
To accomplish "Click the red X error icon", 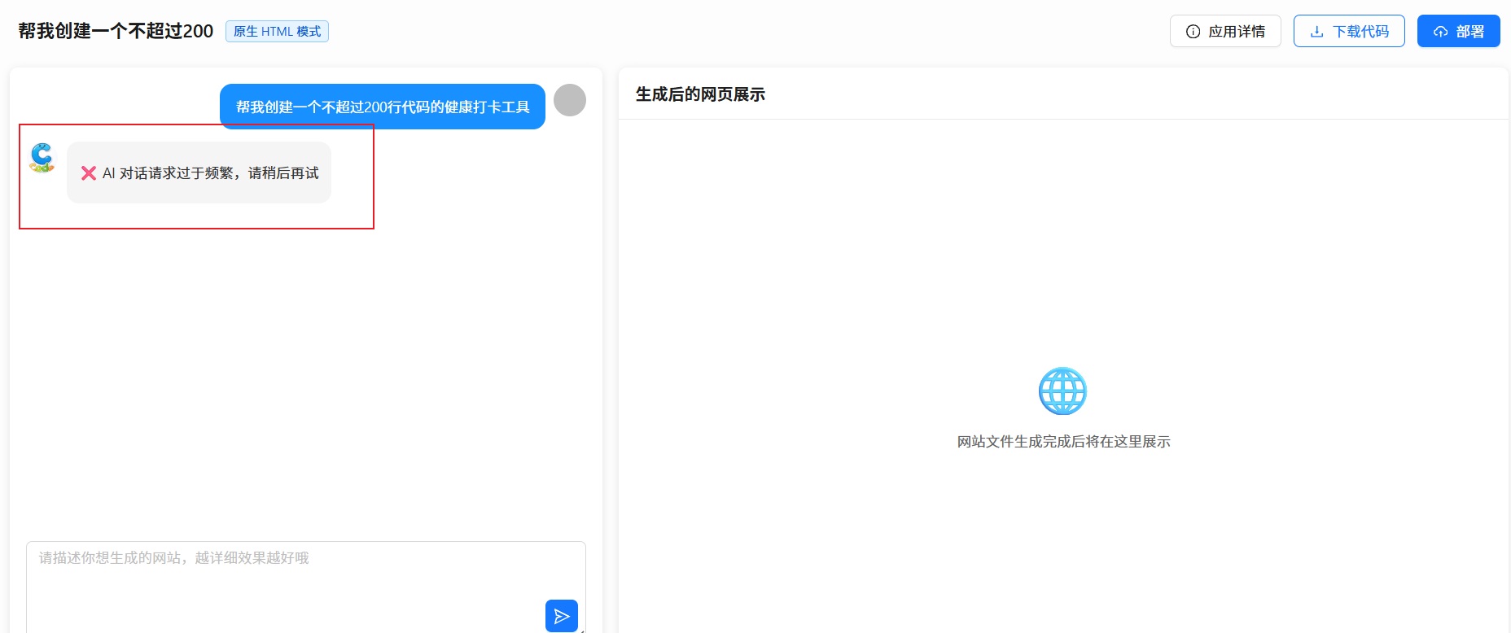I will pyautogui.click(x=89, y=173).
